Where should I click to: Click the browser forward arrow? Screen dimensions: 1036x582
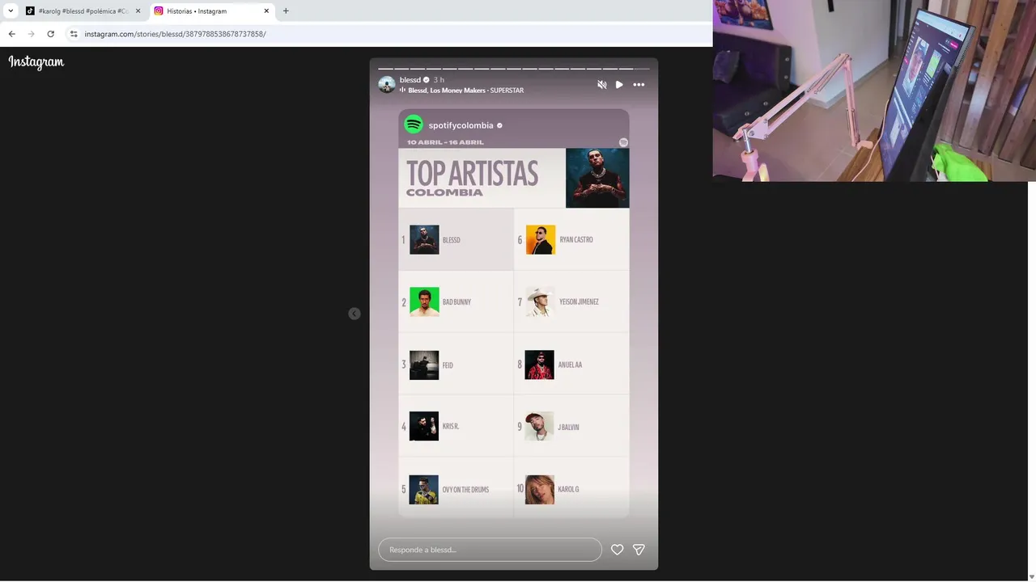coord(32,34)
